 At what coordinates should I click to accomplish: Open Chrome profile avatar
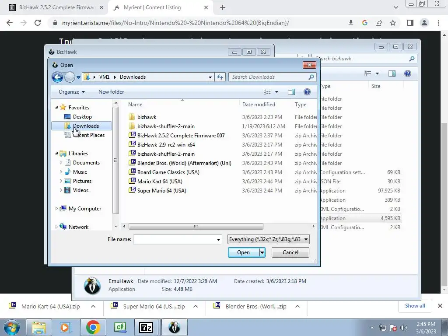[x=424, y=23]
